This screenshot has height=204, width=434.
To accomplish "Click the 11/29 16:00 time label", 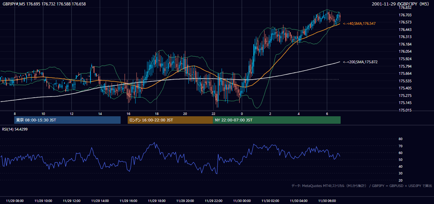I will 128,201.
